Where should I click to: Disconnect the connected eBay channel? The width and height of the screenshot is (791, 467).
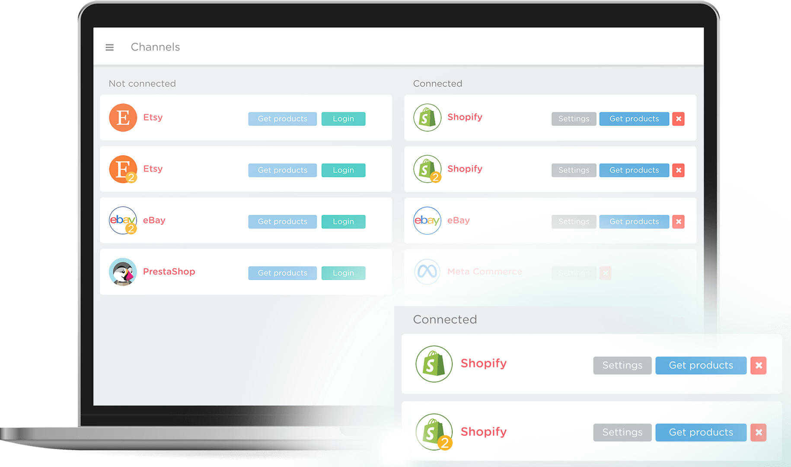(x=678, y=221)
